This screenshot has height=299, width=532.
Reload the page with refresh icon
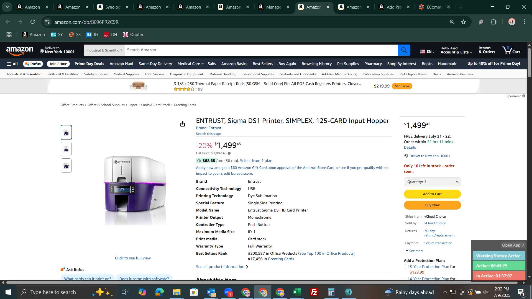coord(33,22)
